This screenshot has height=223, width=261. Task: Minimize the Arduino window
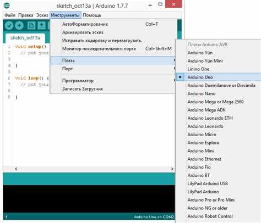pyautogui.click(x=150, y=5)
